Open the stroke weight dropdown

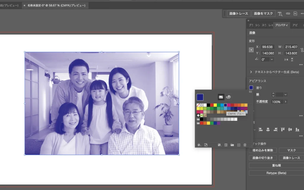point(285,94)
